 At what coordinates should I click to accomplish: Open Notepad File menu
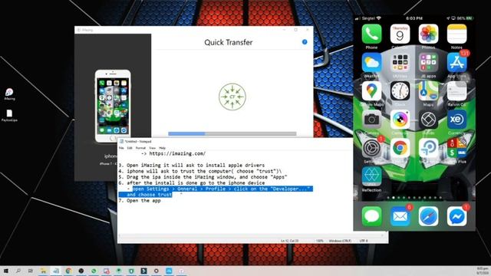pos(121,148)
